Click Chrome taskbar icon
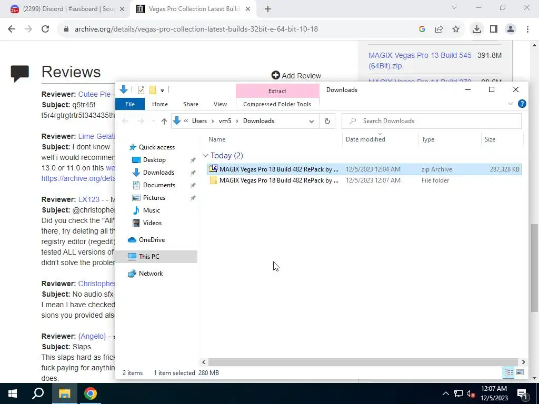Image resolution: width=539 pixels, height=404 pixels. pyautogui.click(x=91, y=393)
